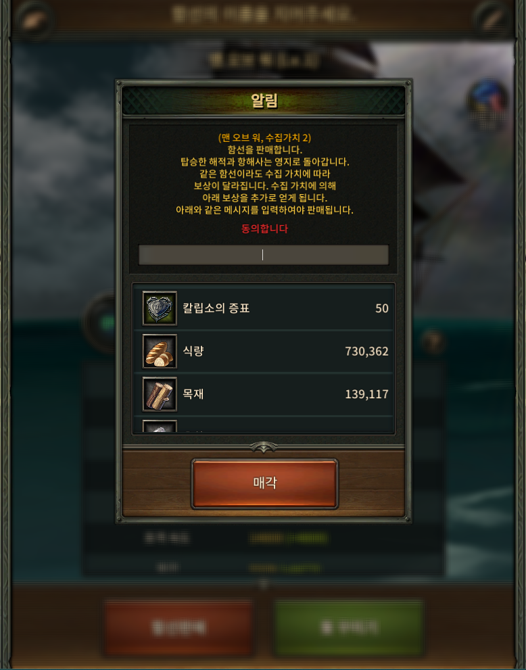Select the 식량 730,362 amount value

[366, 352]
